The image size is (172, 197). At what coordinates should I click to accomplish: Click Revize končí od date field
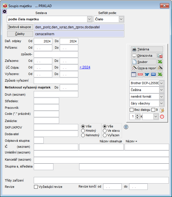112,187
